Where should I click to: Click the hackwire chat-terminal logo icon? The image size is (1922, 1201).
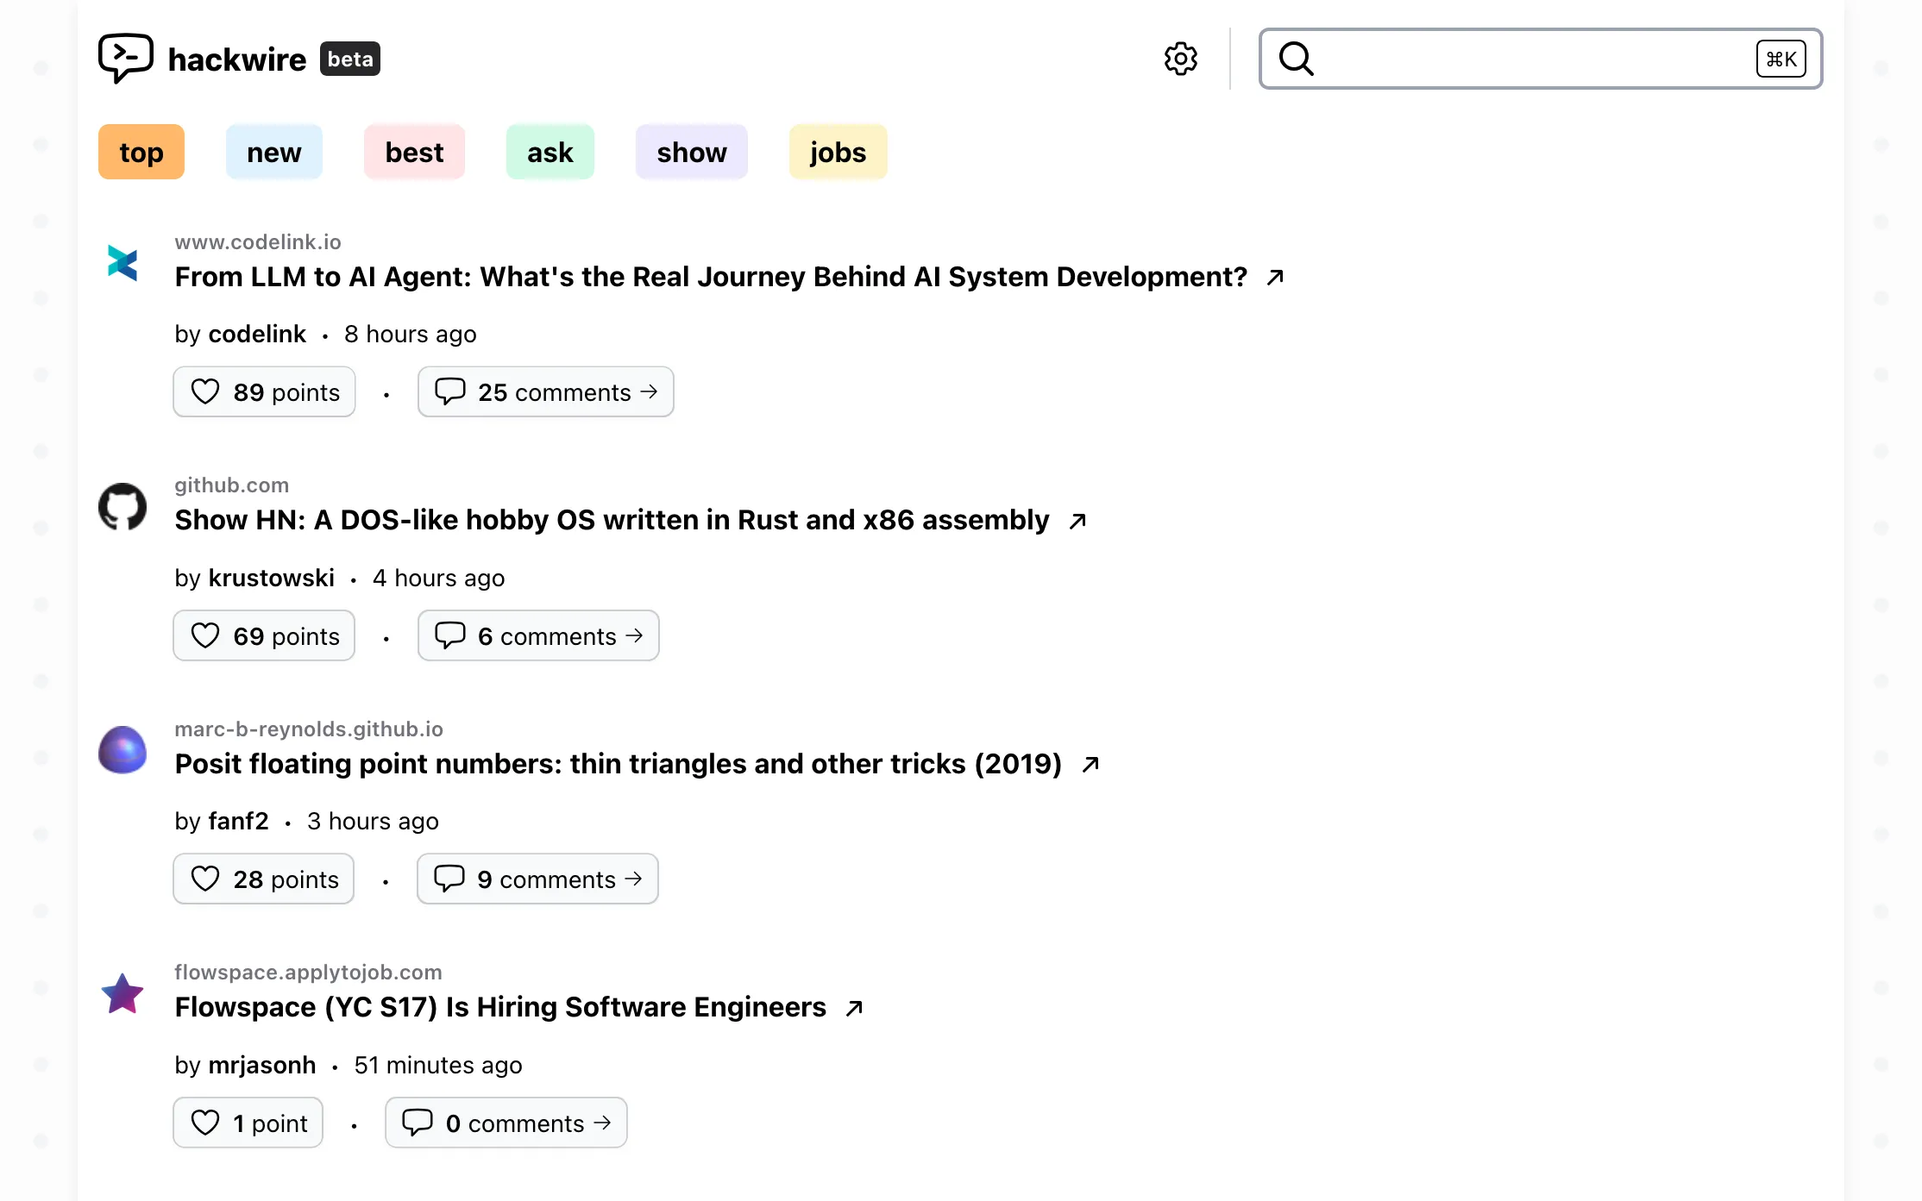(x=126, y=58)
